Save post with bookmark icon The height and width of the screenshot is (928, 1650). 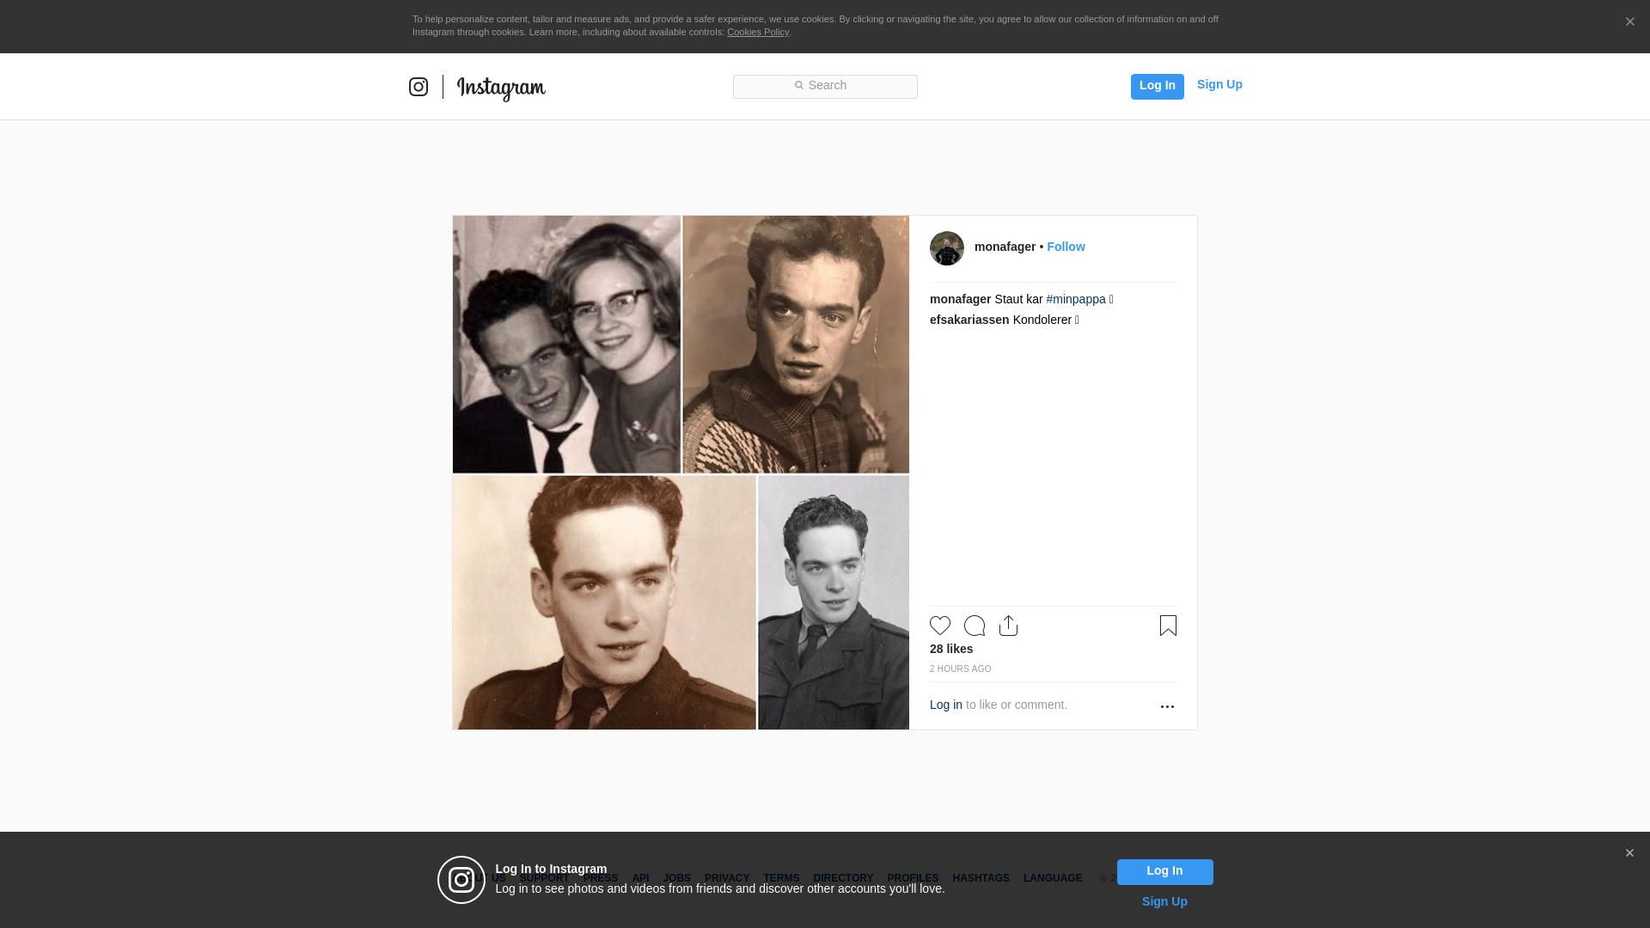1168,626
